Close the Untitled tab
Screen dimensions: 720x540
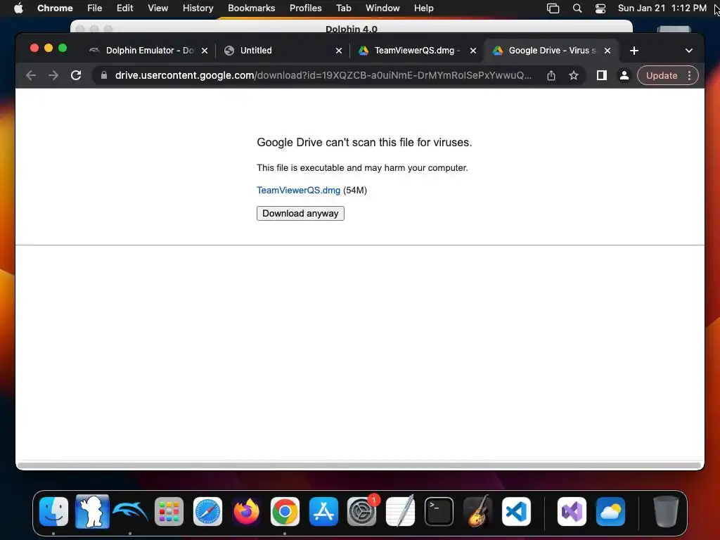click(339, 51)
